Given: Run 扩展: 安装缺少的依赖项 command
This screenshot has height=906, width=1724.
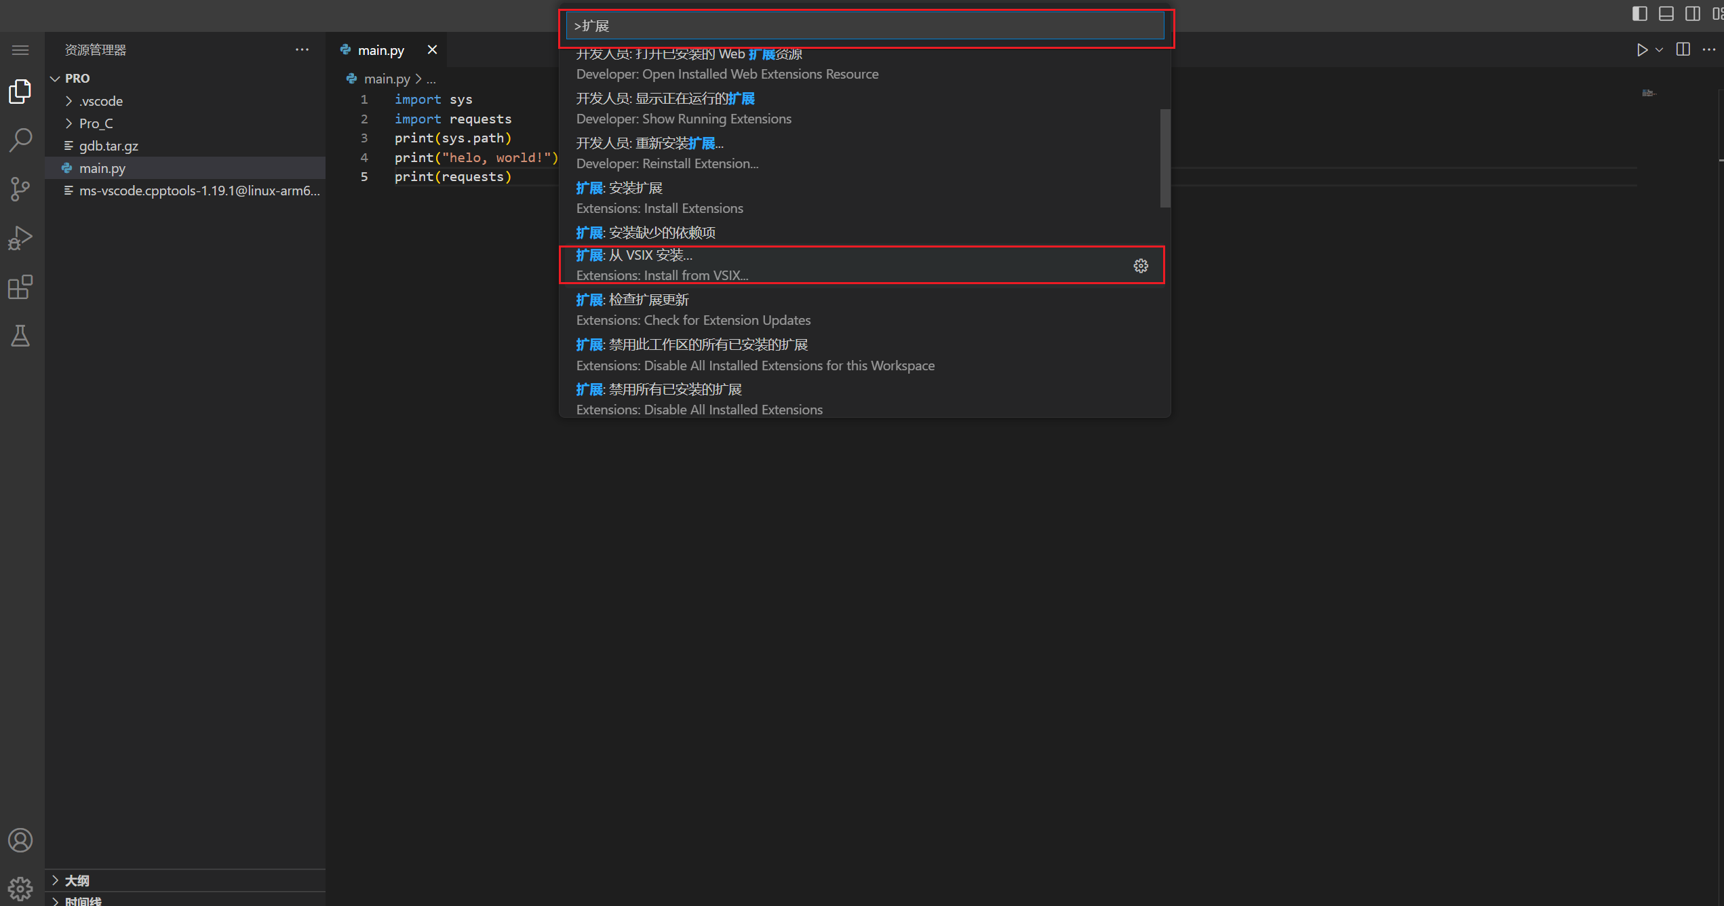Looking at the screenshot, I should pos(860,233).
